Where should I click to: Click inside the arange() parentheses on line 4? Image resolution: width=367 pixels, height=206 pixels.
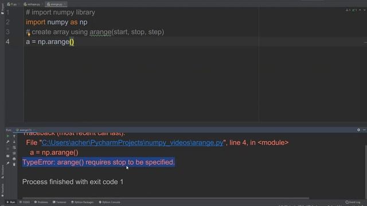[72, 42]
